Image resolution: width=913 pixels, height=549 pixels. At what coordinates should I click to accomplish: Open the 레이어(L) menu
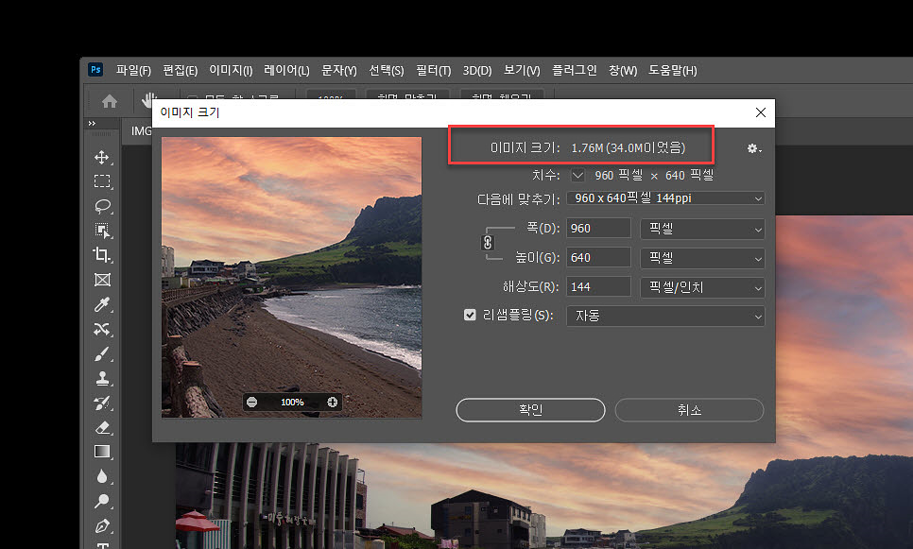[x=286, y=71]
